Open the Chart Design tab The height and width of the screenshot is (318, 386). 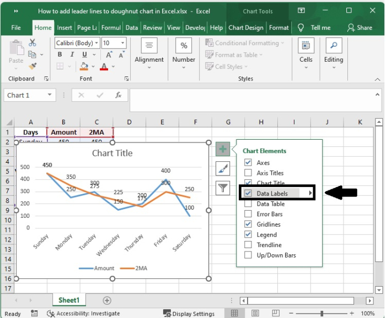246,28
